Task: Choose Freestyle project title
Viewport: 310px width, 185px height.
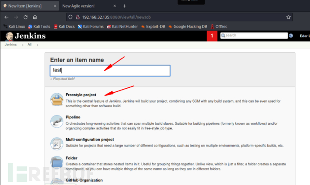Action: point(81,95)
